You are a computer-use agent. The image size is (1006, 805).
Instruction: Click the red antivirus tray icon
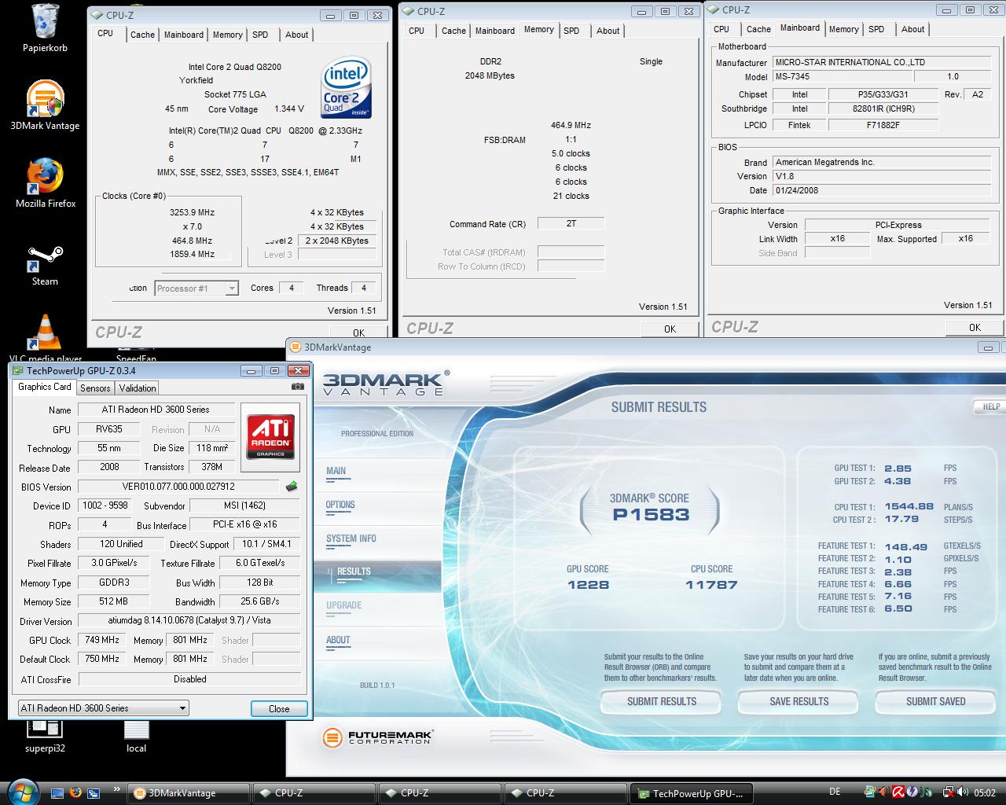(898, 792)
